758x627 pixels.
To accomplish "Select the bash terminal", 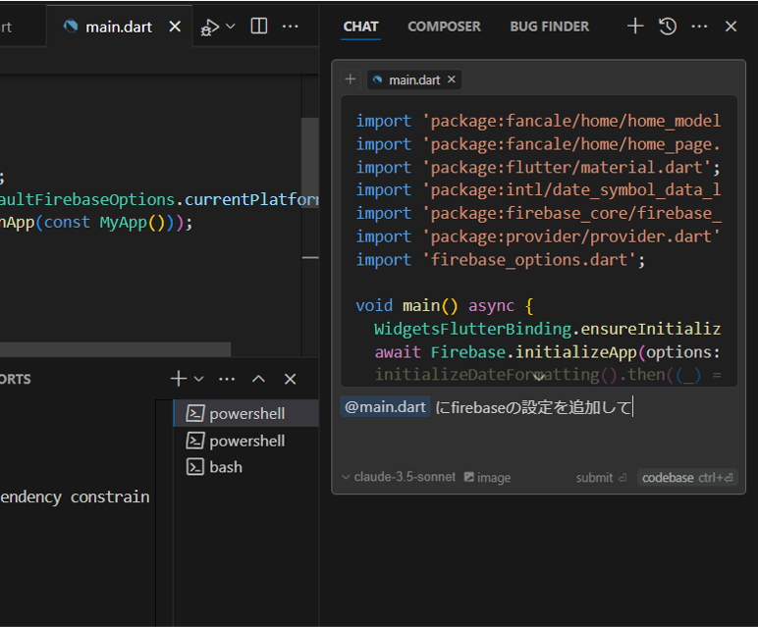I will tap(226, 467).
